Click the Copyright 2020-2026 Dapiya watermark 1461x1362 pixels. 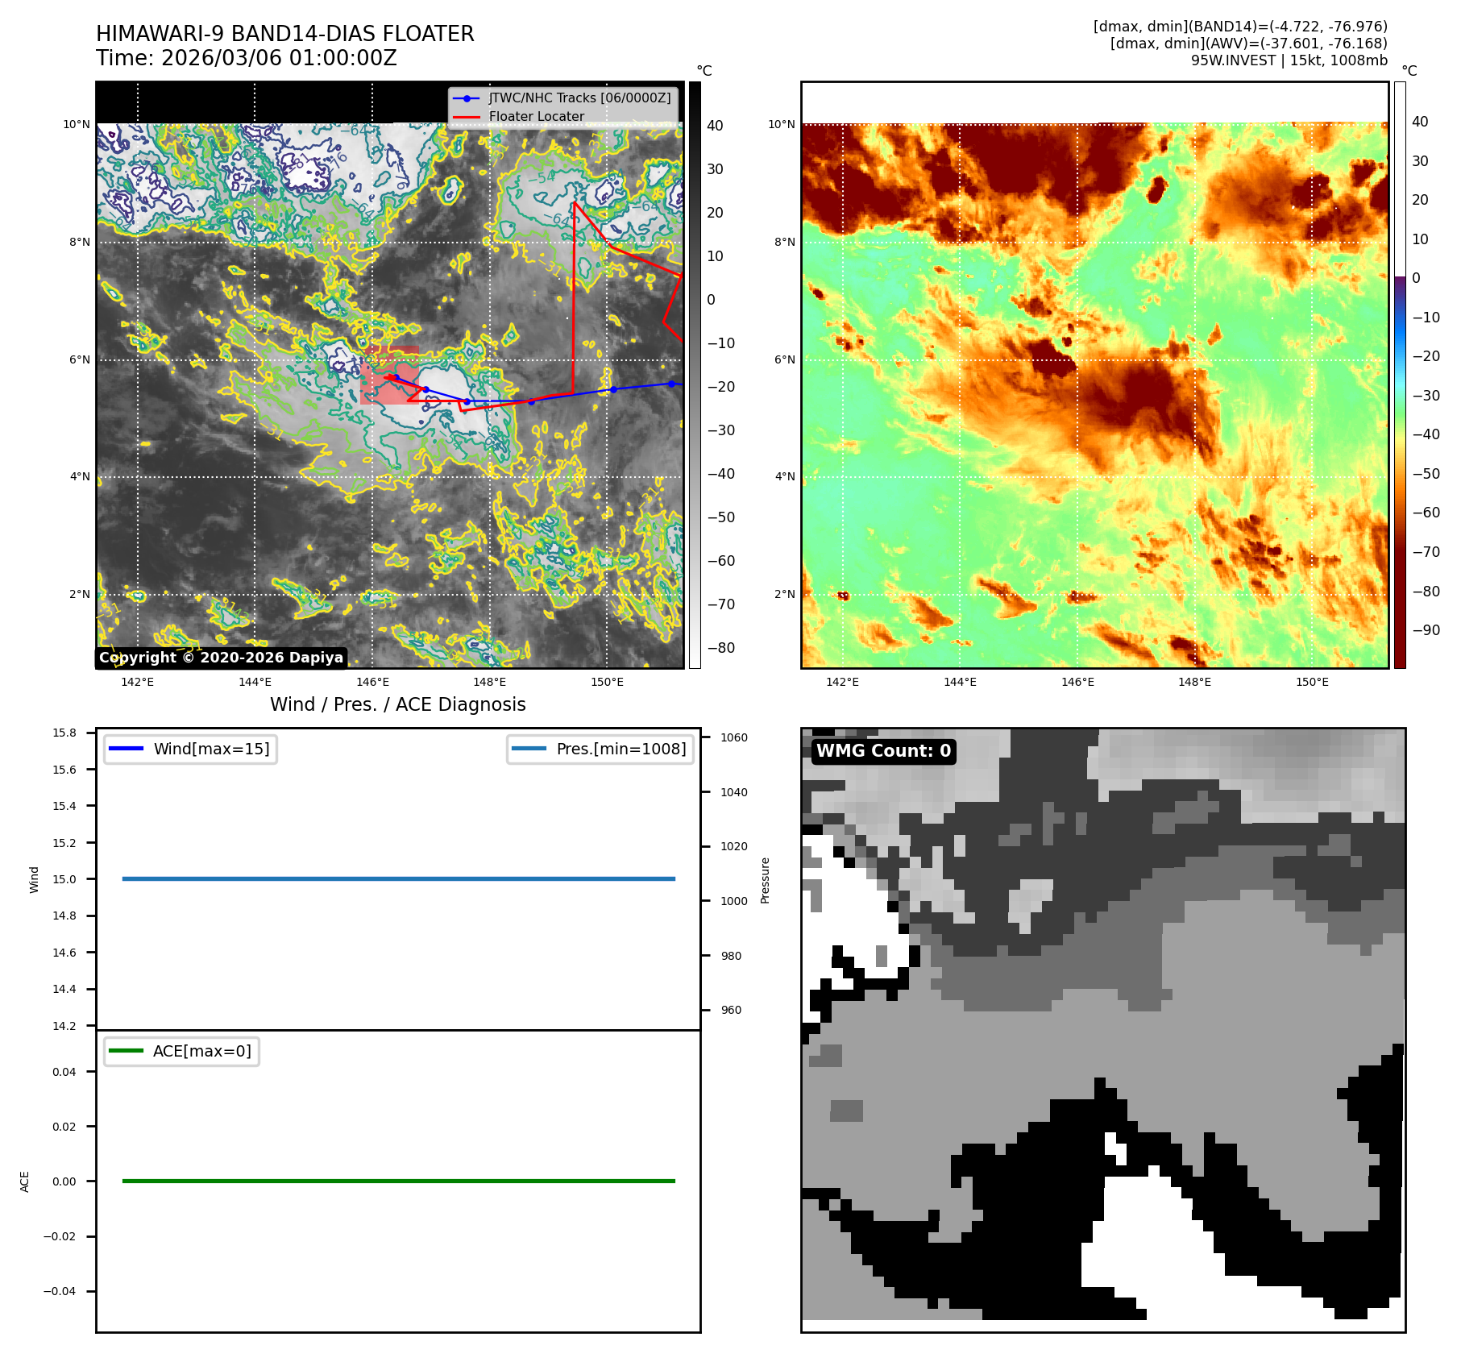(x=221, y=658)
